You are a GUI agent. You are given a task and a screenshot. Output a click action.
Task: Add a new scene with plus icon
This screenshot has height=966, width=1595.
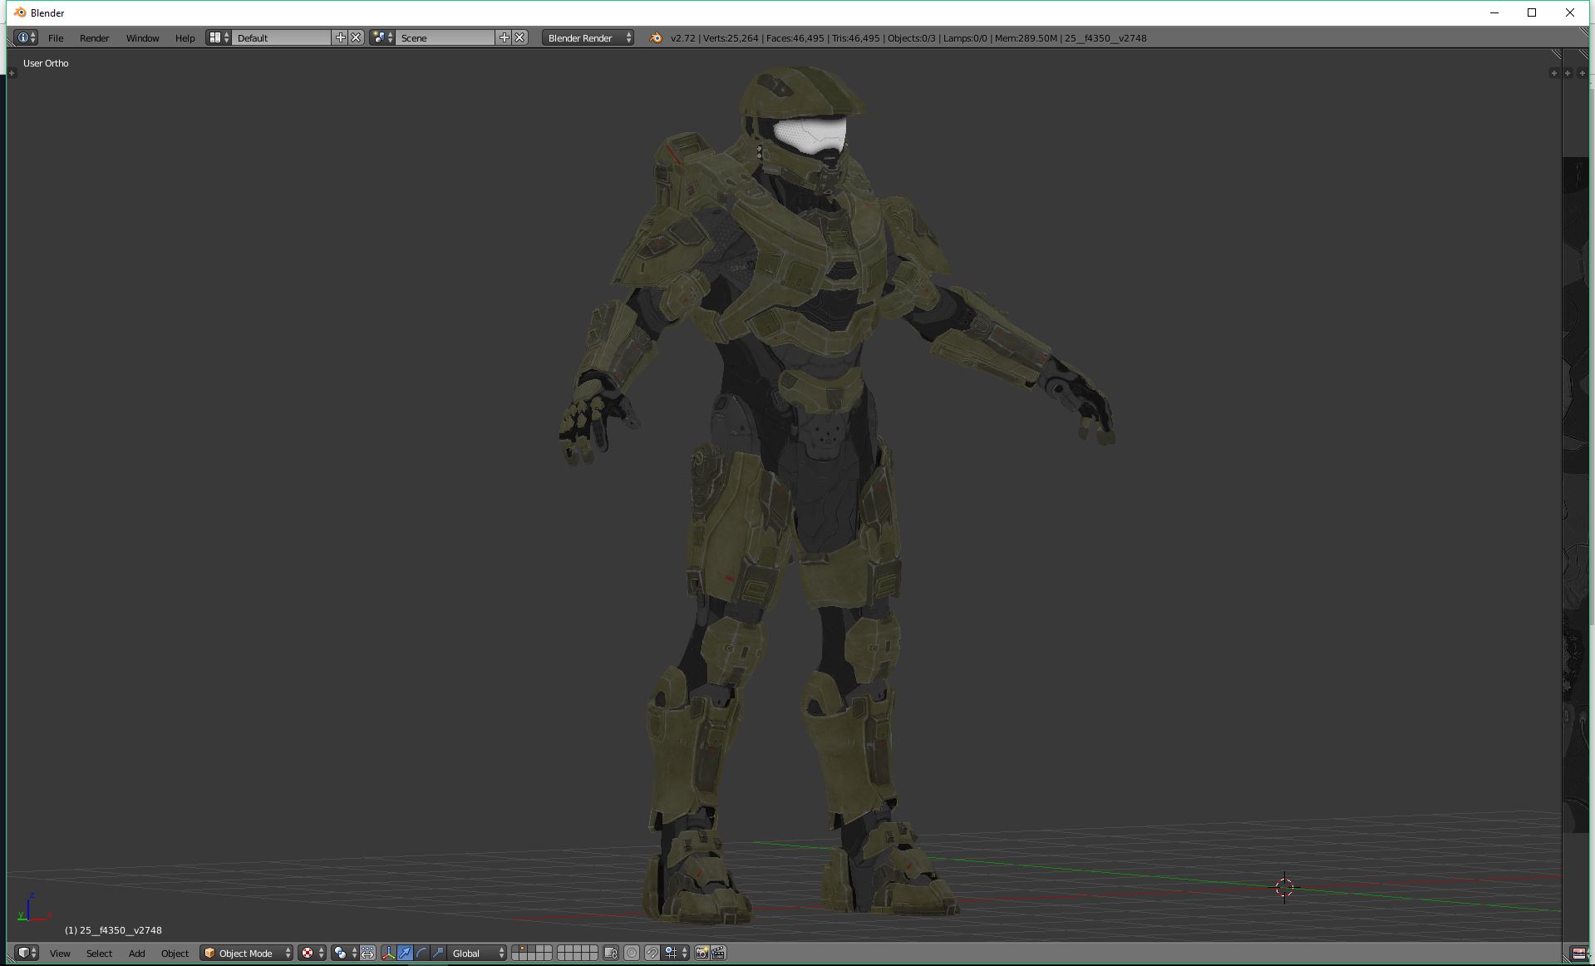click(504, 37)
